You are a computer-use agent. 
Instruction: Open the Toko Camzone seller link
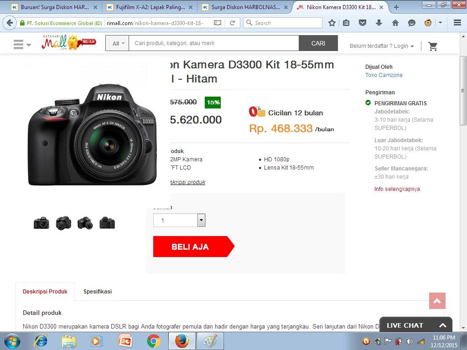[384, 75]
